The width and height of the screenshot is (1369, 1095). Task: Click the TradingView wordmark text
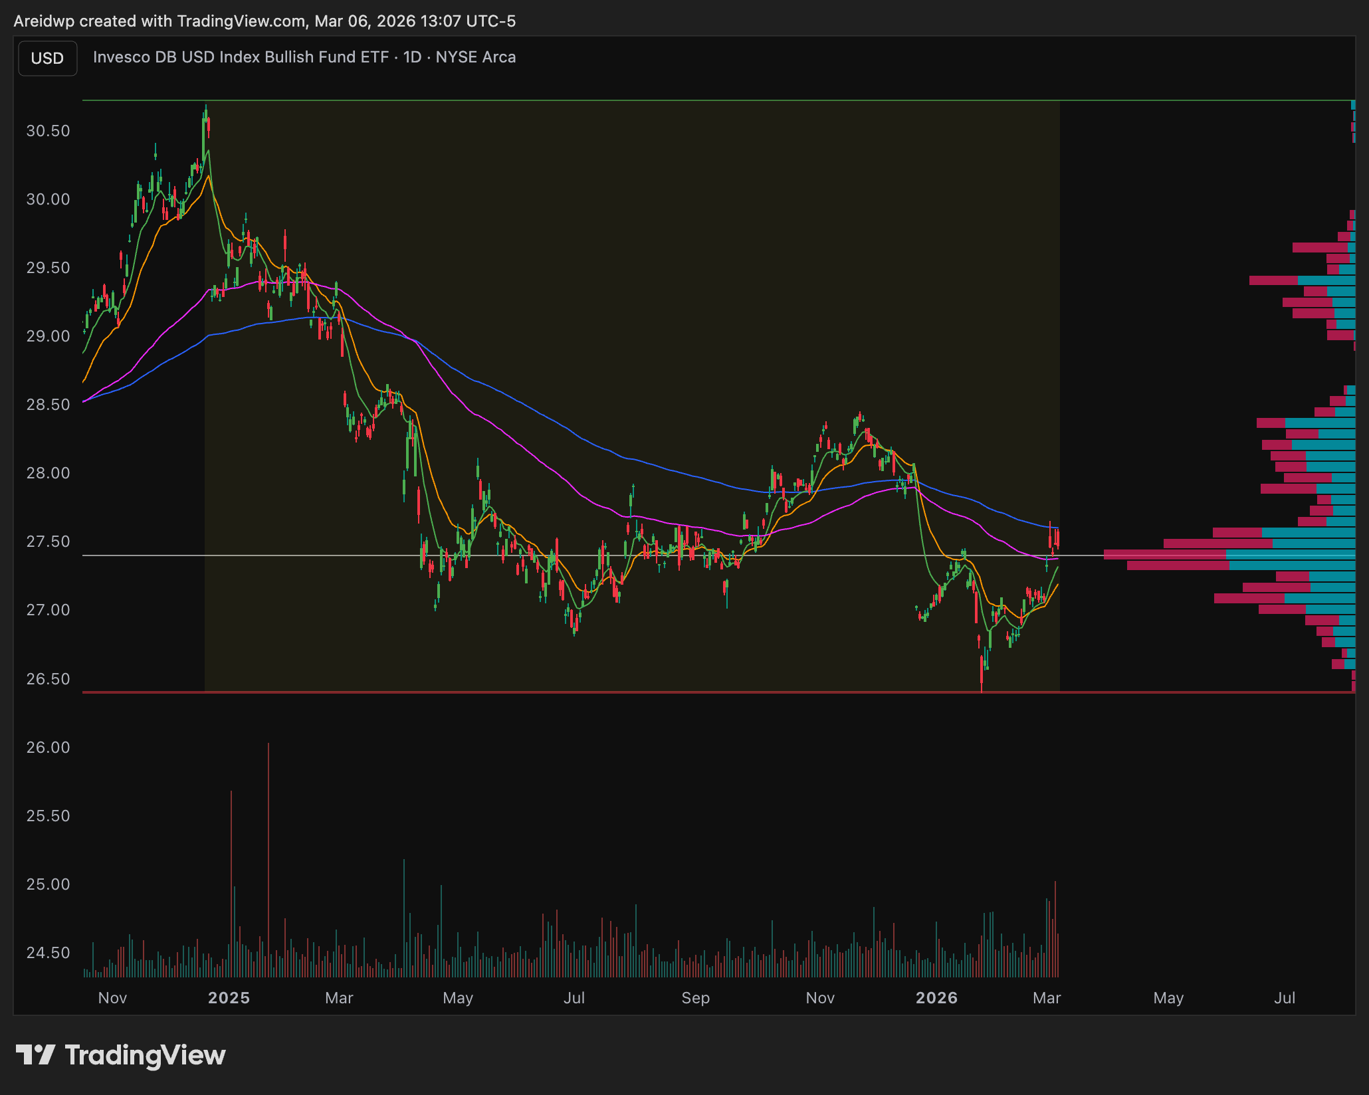click(145, 1055)
